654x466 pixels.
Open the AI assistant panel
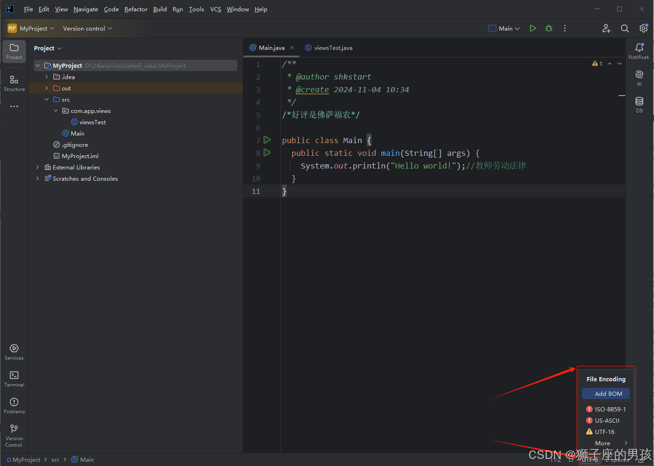click(639, 78)
